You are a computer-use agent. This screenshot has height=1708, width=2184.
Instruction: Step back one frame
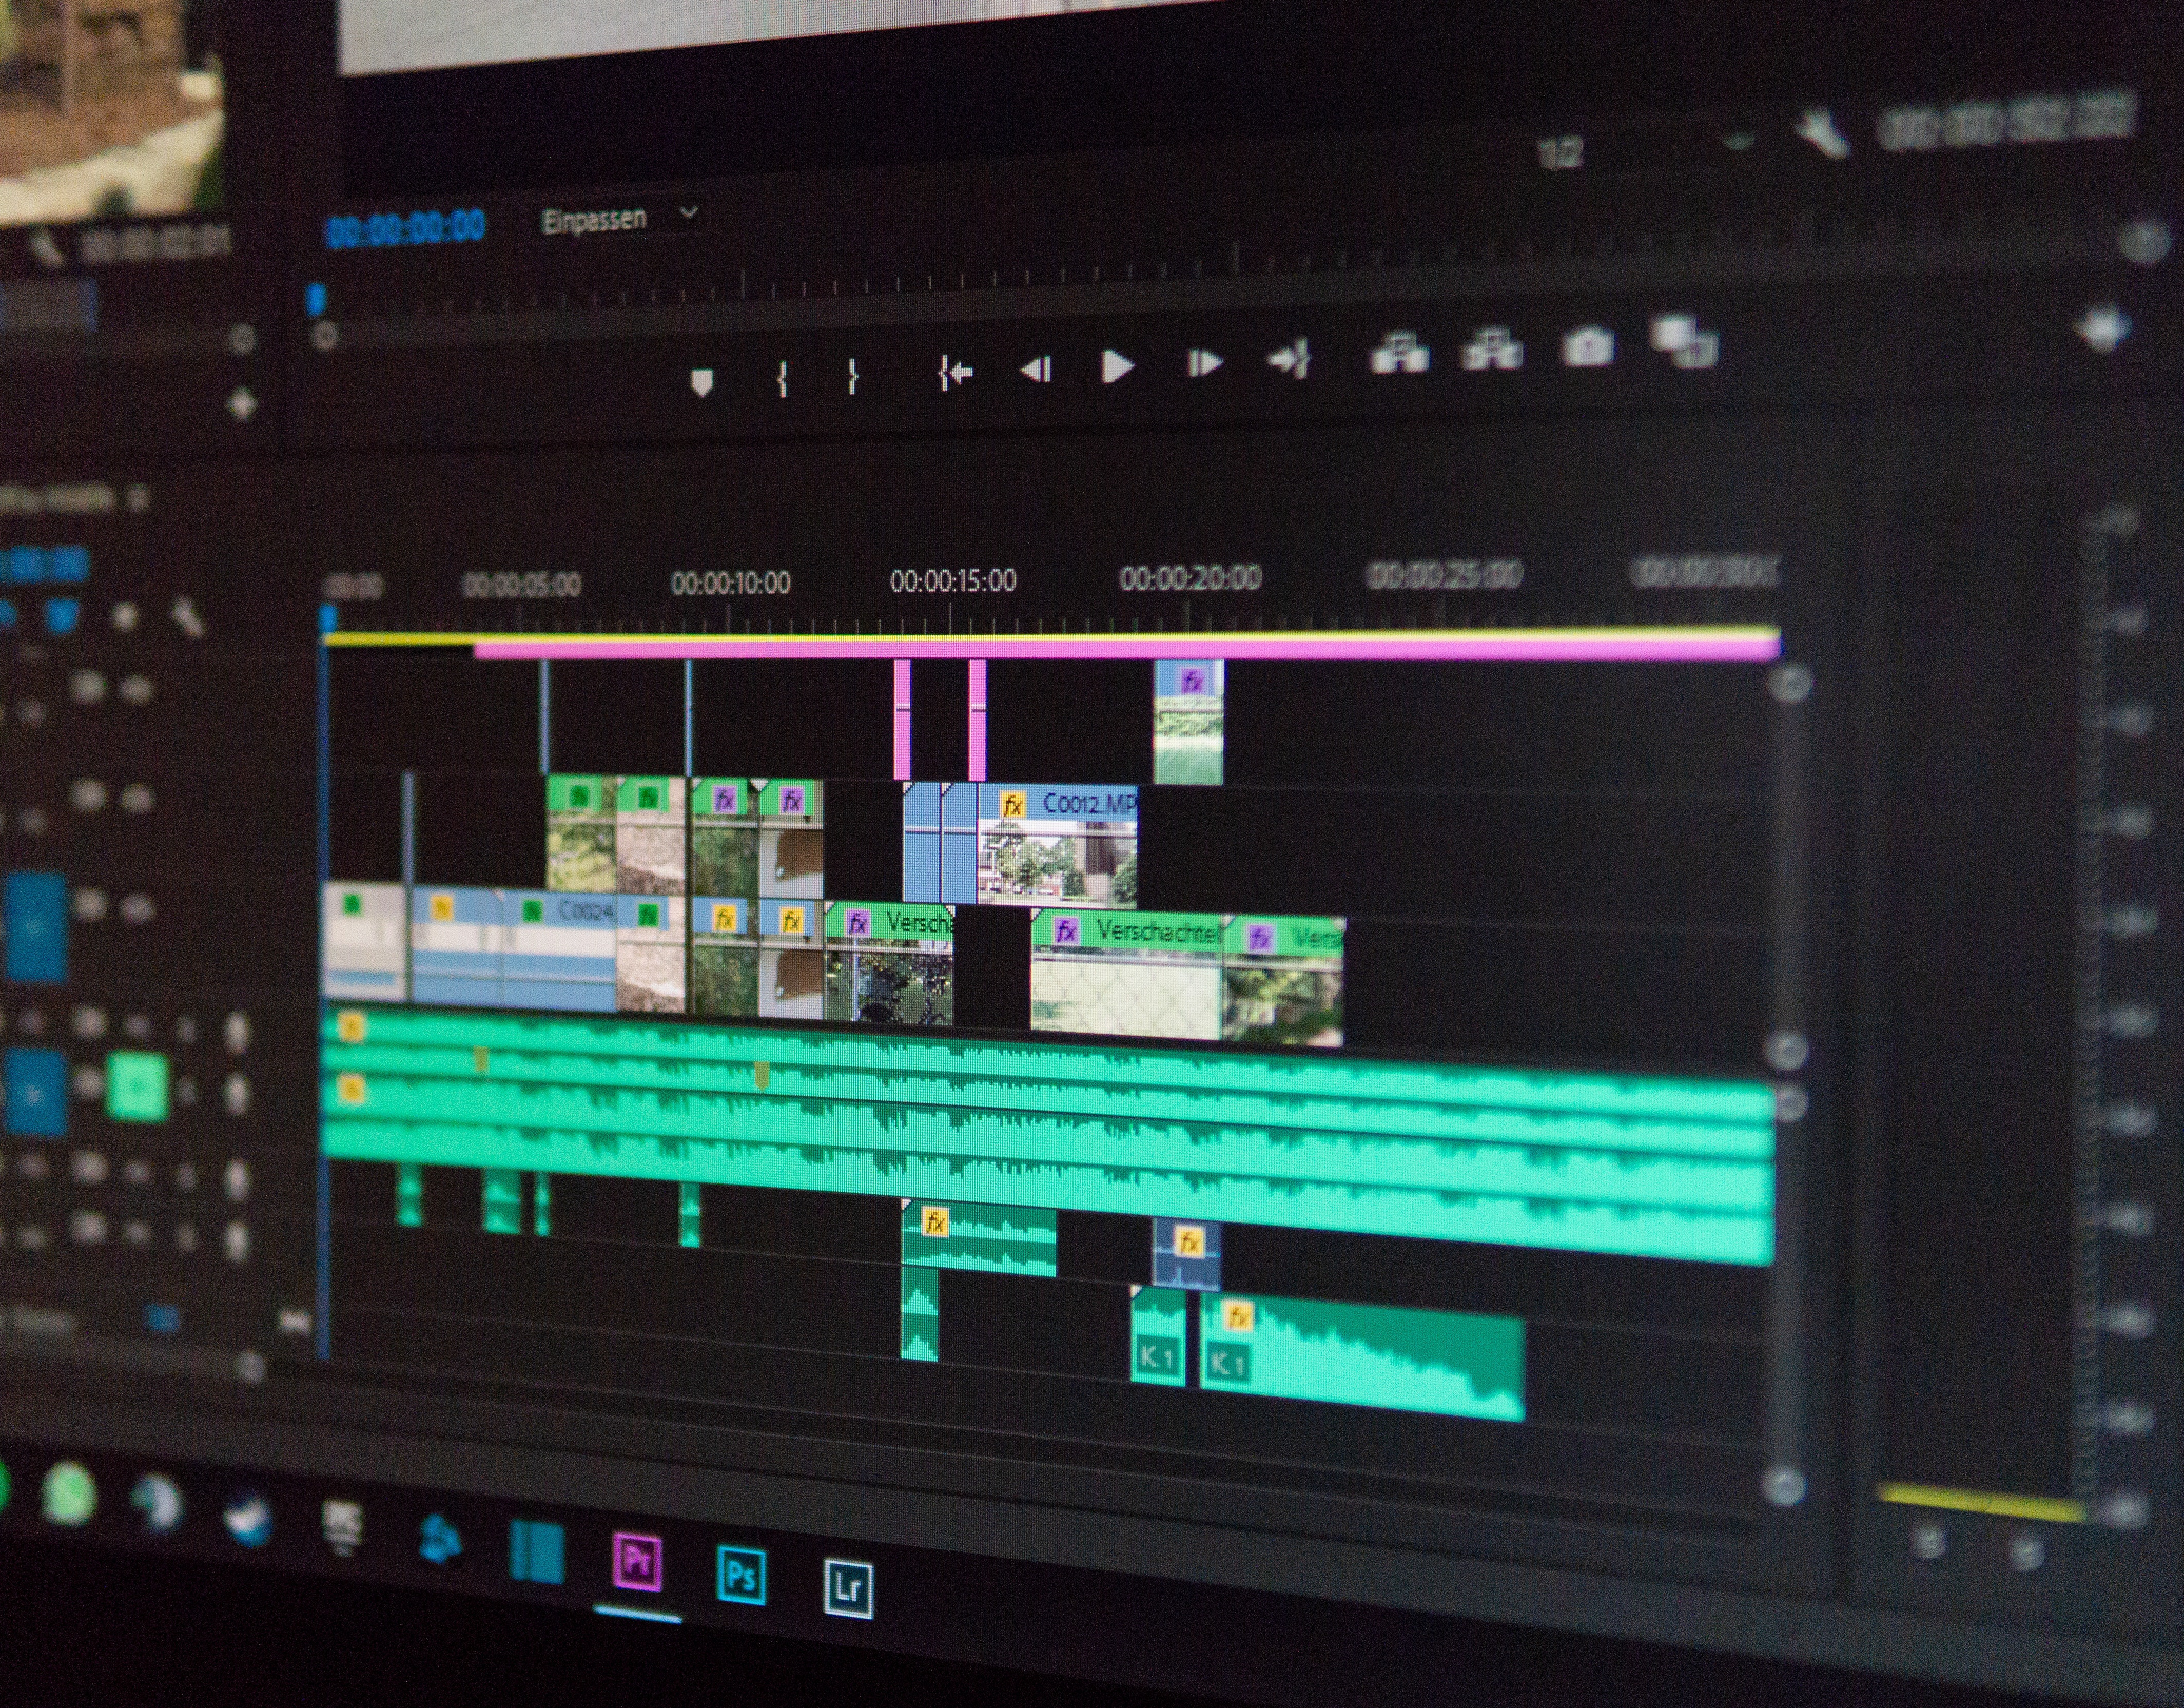pyautogui.click(x=1036, y=370)
